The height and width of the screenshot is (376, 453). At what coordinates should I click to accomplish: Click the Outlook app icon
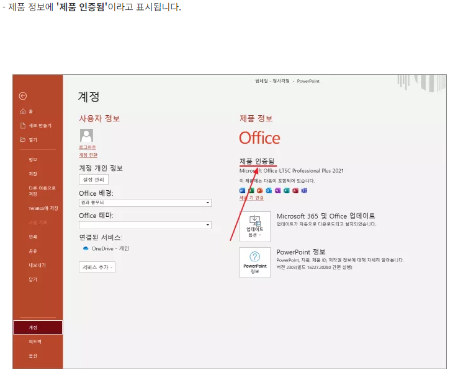pyautogui.click(x=269, y=191)
